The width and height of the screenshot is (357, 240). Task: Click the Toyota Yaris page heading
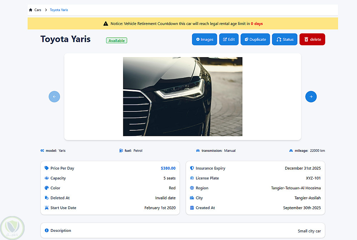tap(66, 39)
